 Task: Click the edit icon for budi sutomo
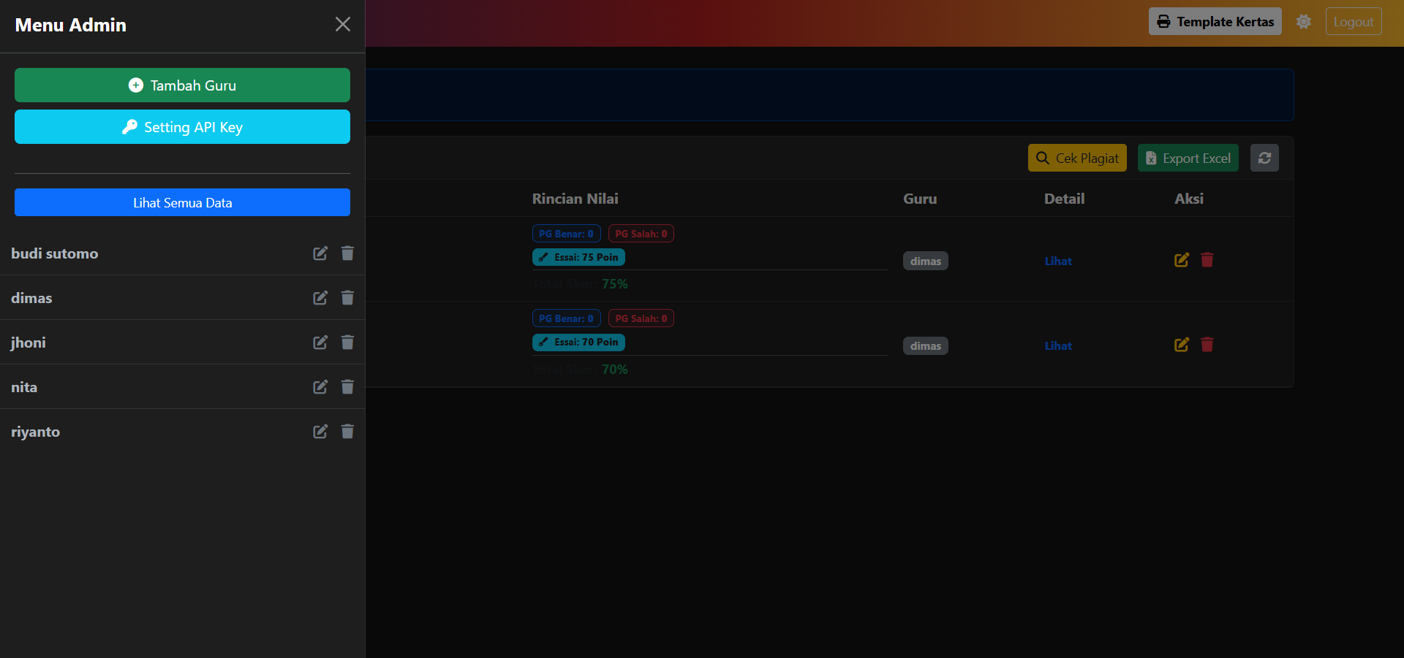tap(320, 253)
